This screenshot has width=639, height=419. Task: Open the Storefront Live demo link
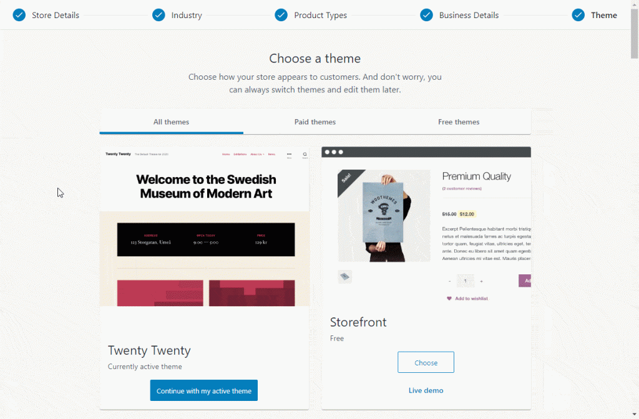point(426,390)
